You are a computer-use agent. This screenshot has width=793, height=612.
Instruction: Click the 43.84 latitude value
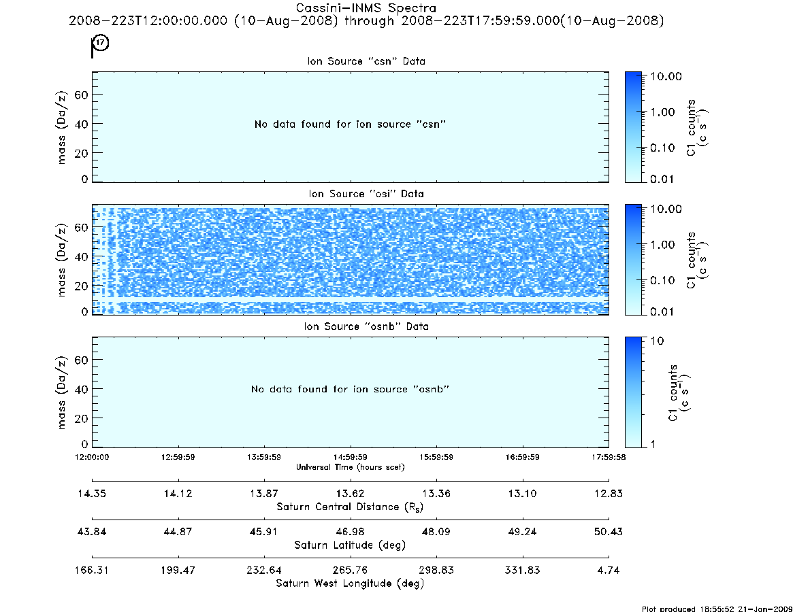click(x=92, y=532)
